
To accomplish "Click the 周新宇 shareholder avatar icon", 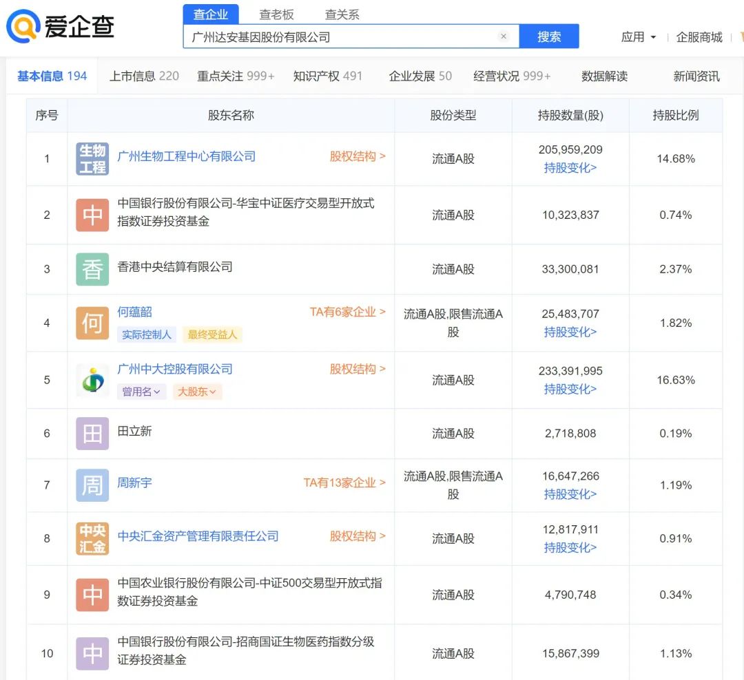I will (x=92, y=485).
